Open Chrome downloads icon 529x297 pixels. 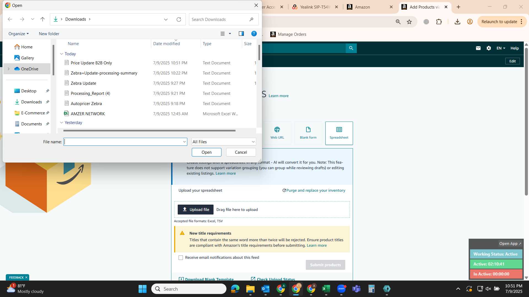(x=457, y=22)
